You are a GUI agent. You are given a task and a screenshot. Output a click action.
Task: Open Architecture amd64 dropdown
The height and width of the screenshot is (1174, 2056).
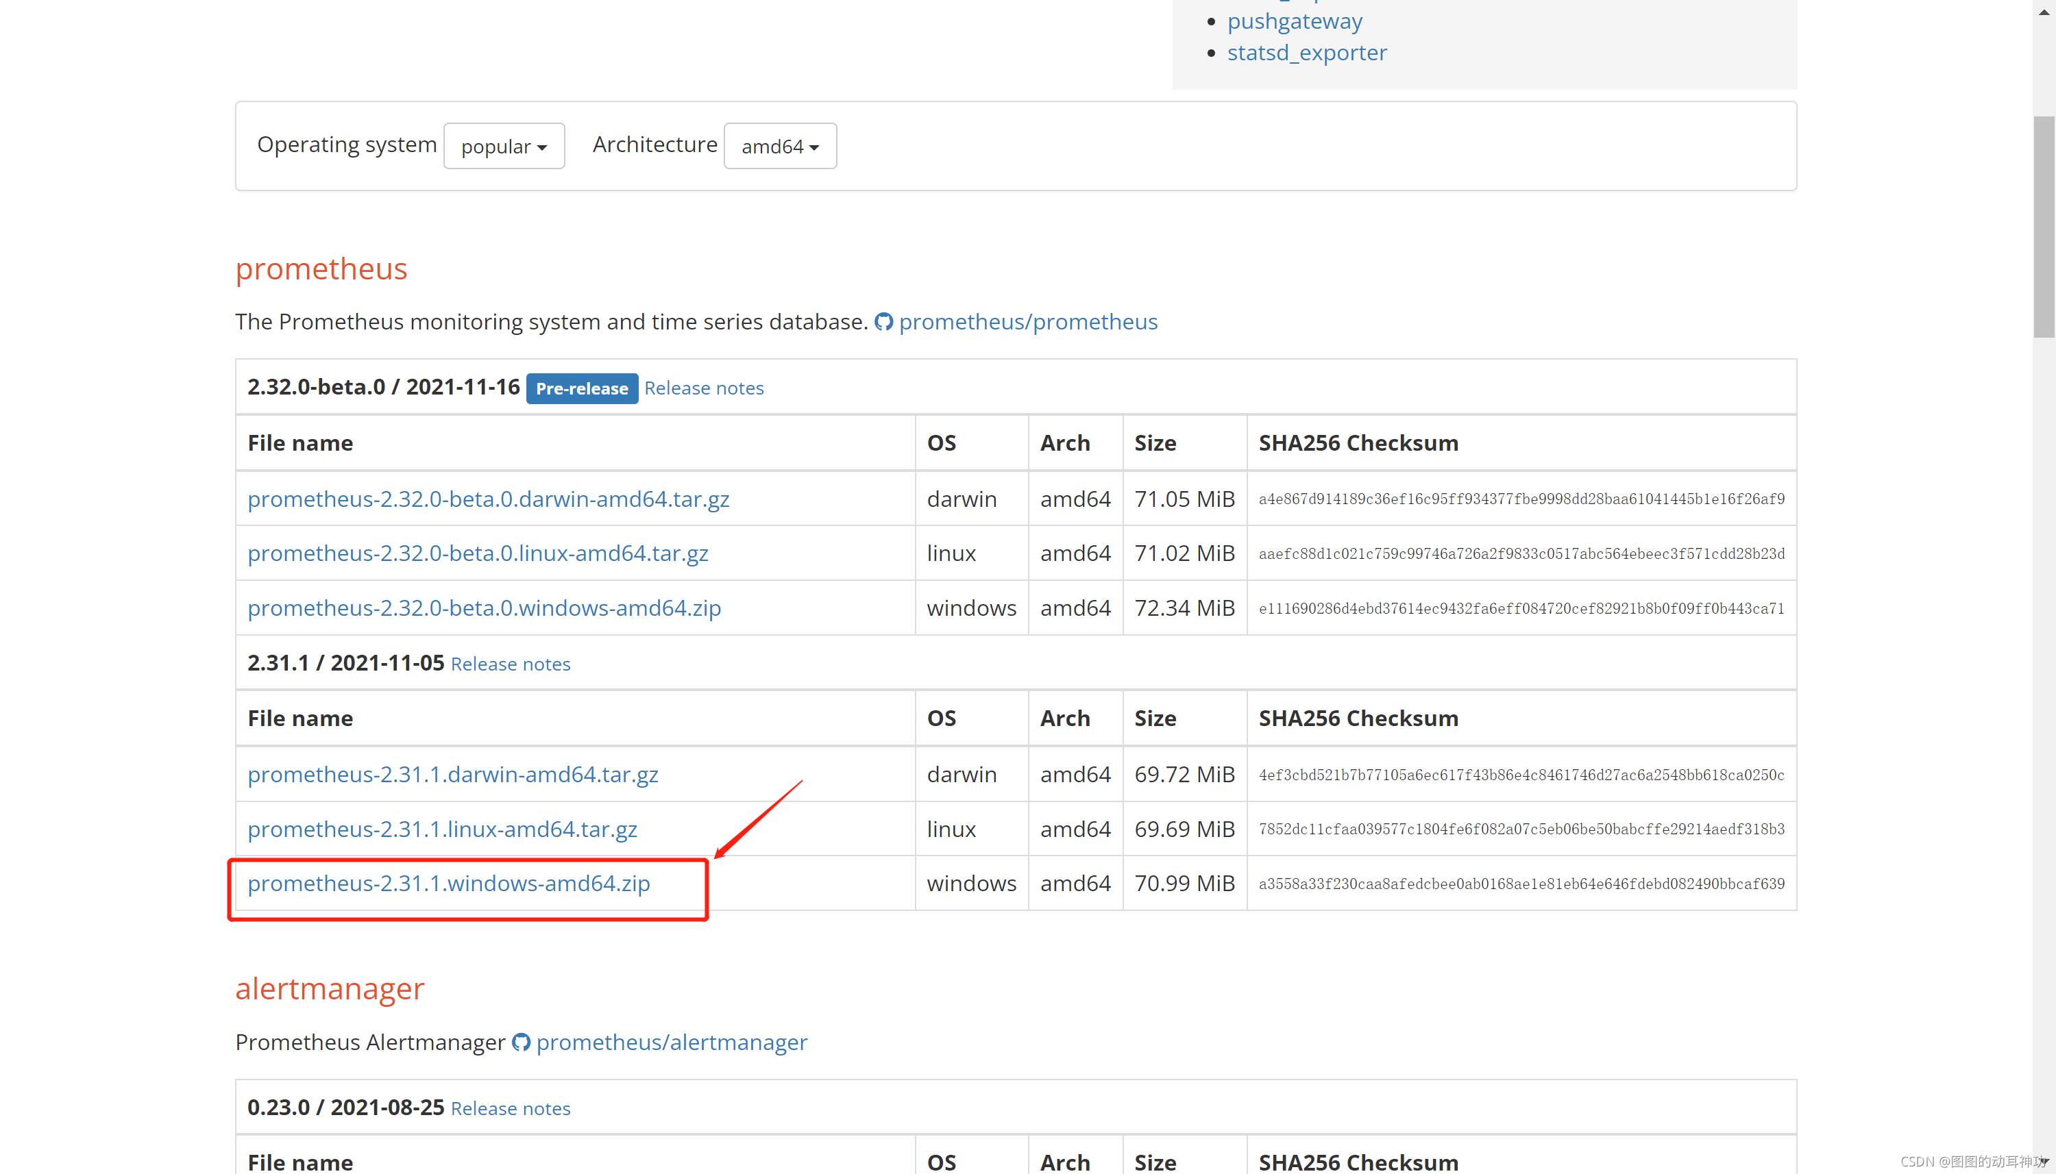[779, 146]
